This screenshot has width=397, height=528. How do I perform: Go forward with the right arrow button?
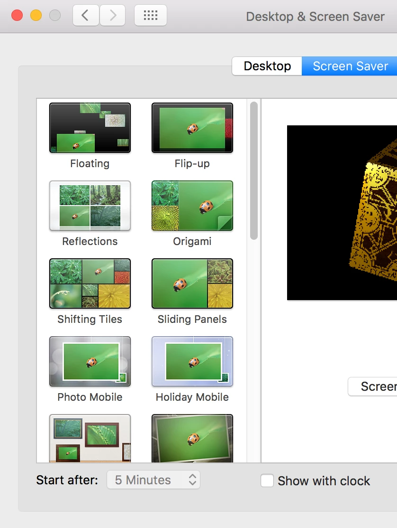(113, 16)
